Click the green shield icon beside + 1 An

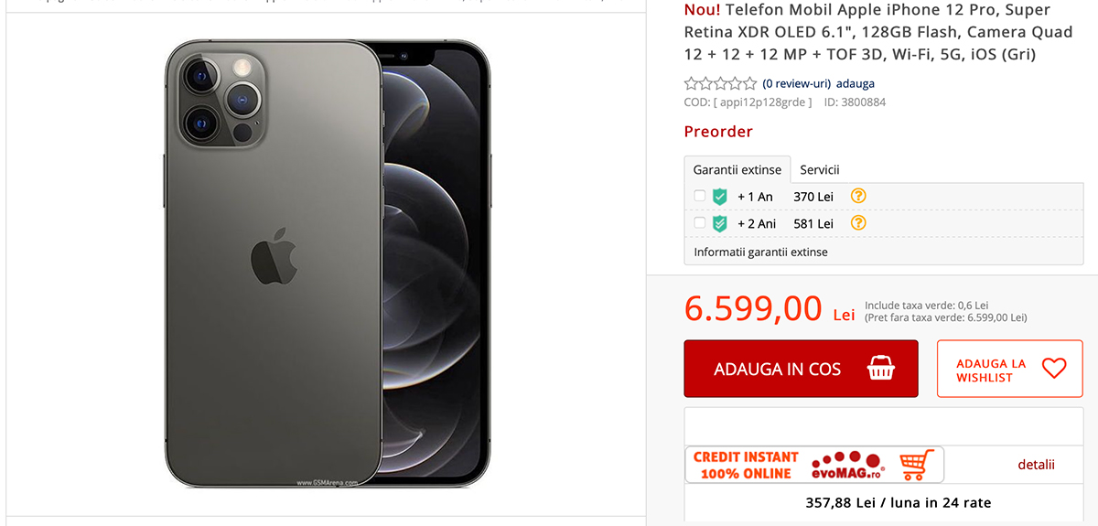[x=719, y=197]
